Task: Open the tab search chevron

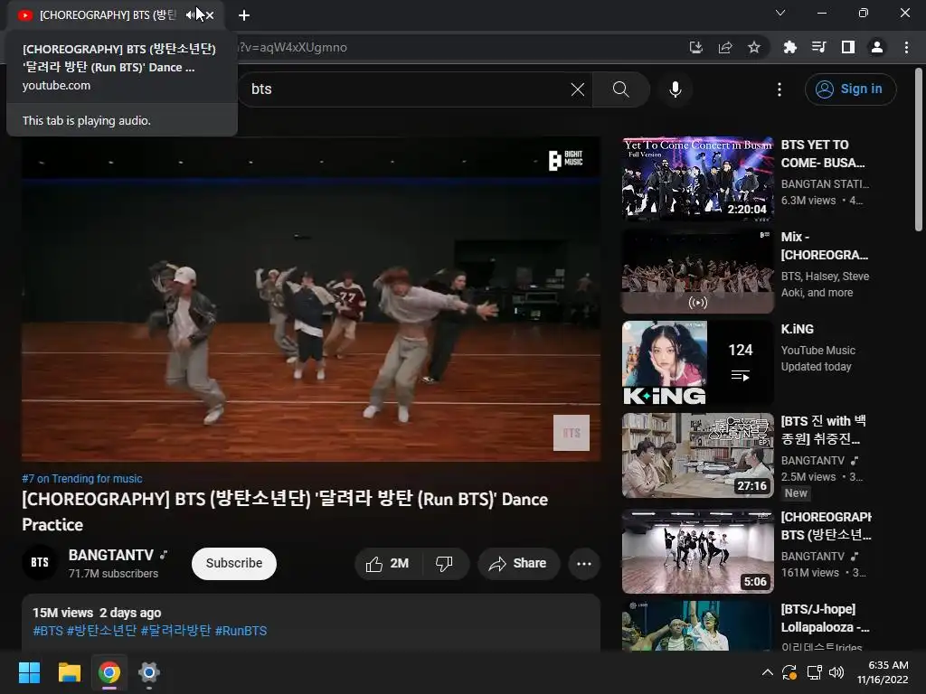Action: [780, 13]
